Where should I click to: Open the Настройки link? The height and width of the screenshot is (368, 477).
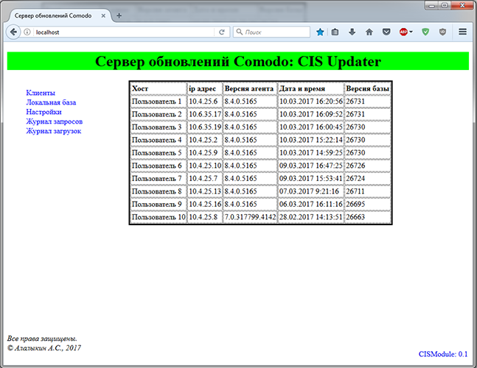click(43, 112)
